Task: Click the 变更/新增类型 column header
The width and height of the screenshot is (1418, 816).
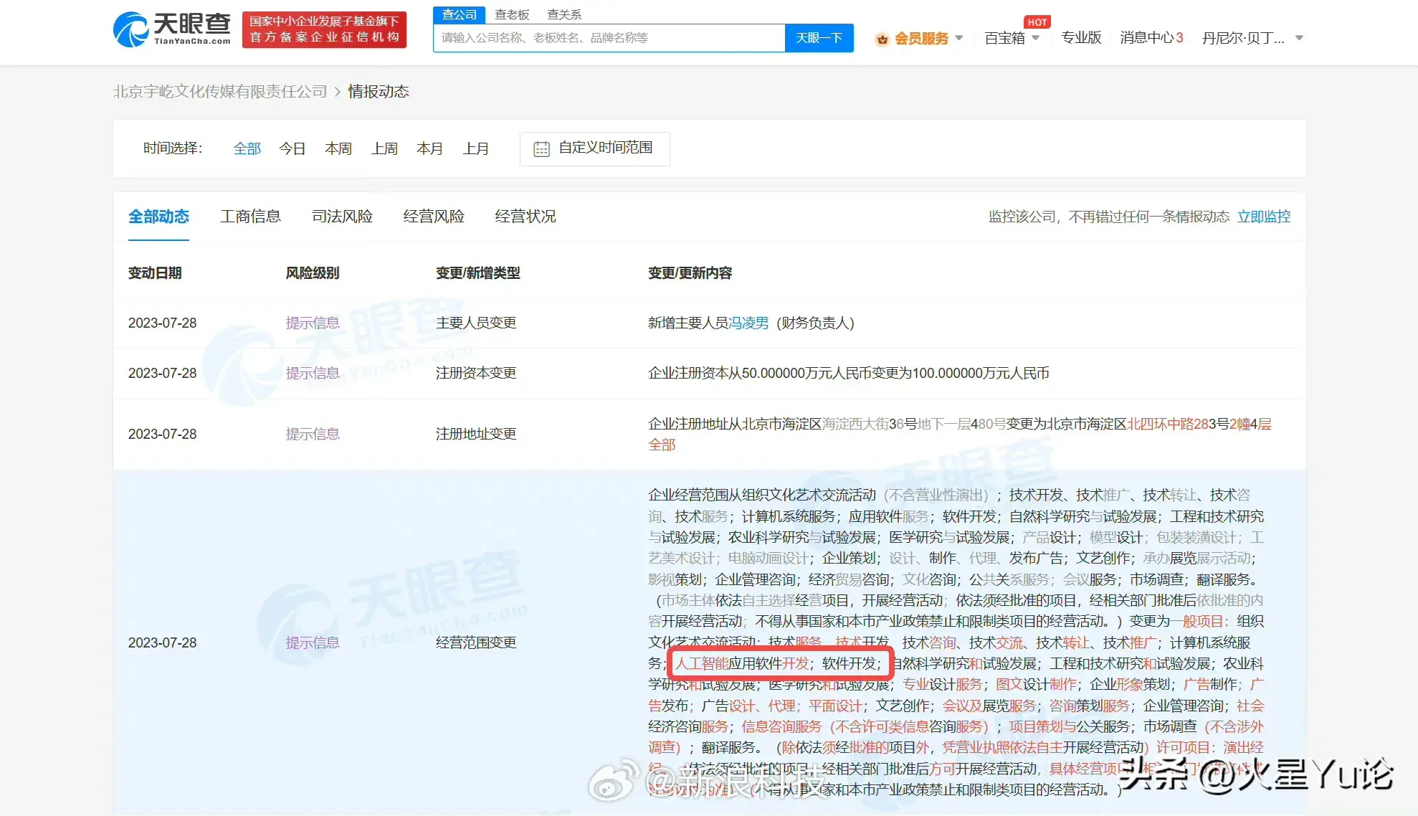Action: point(478,273)
